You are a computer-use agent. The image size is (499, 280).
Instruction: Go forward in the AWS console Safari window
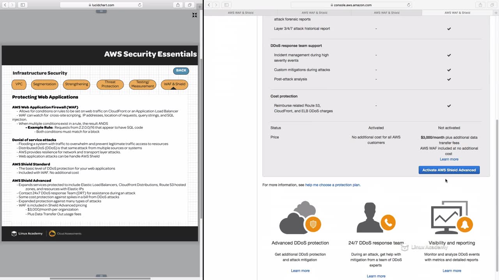click(216, 5)
